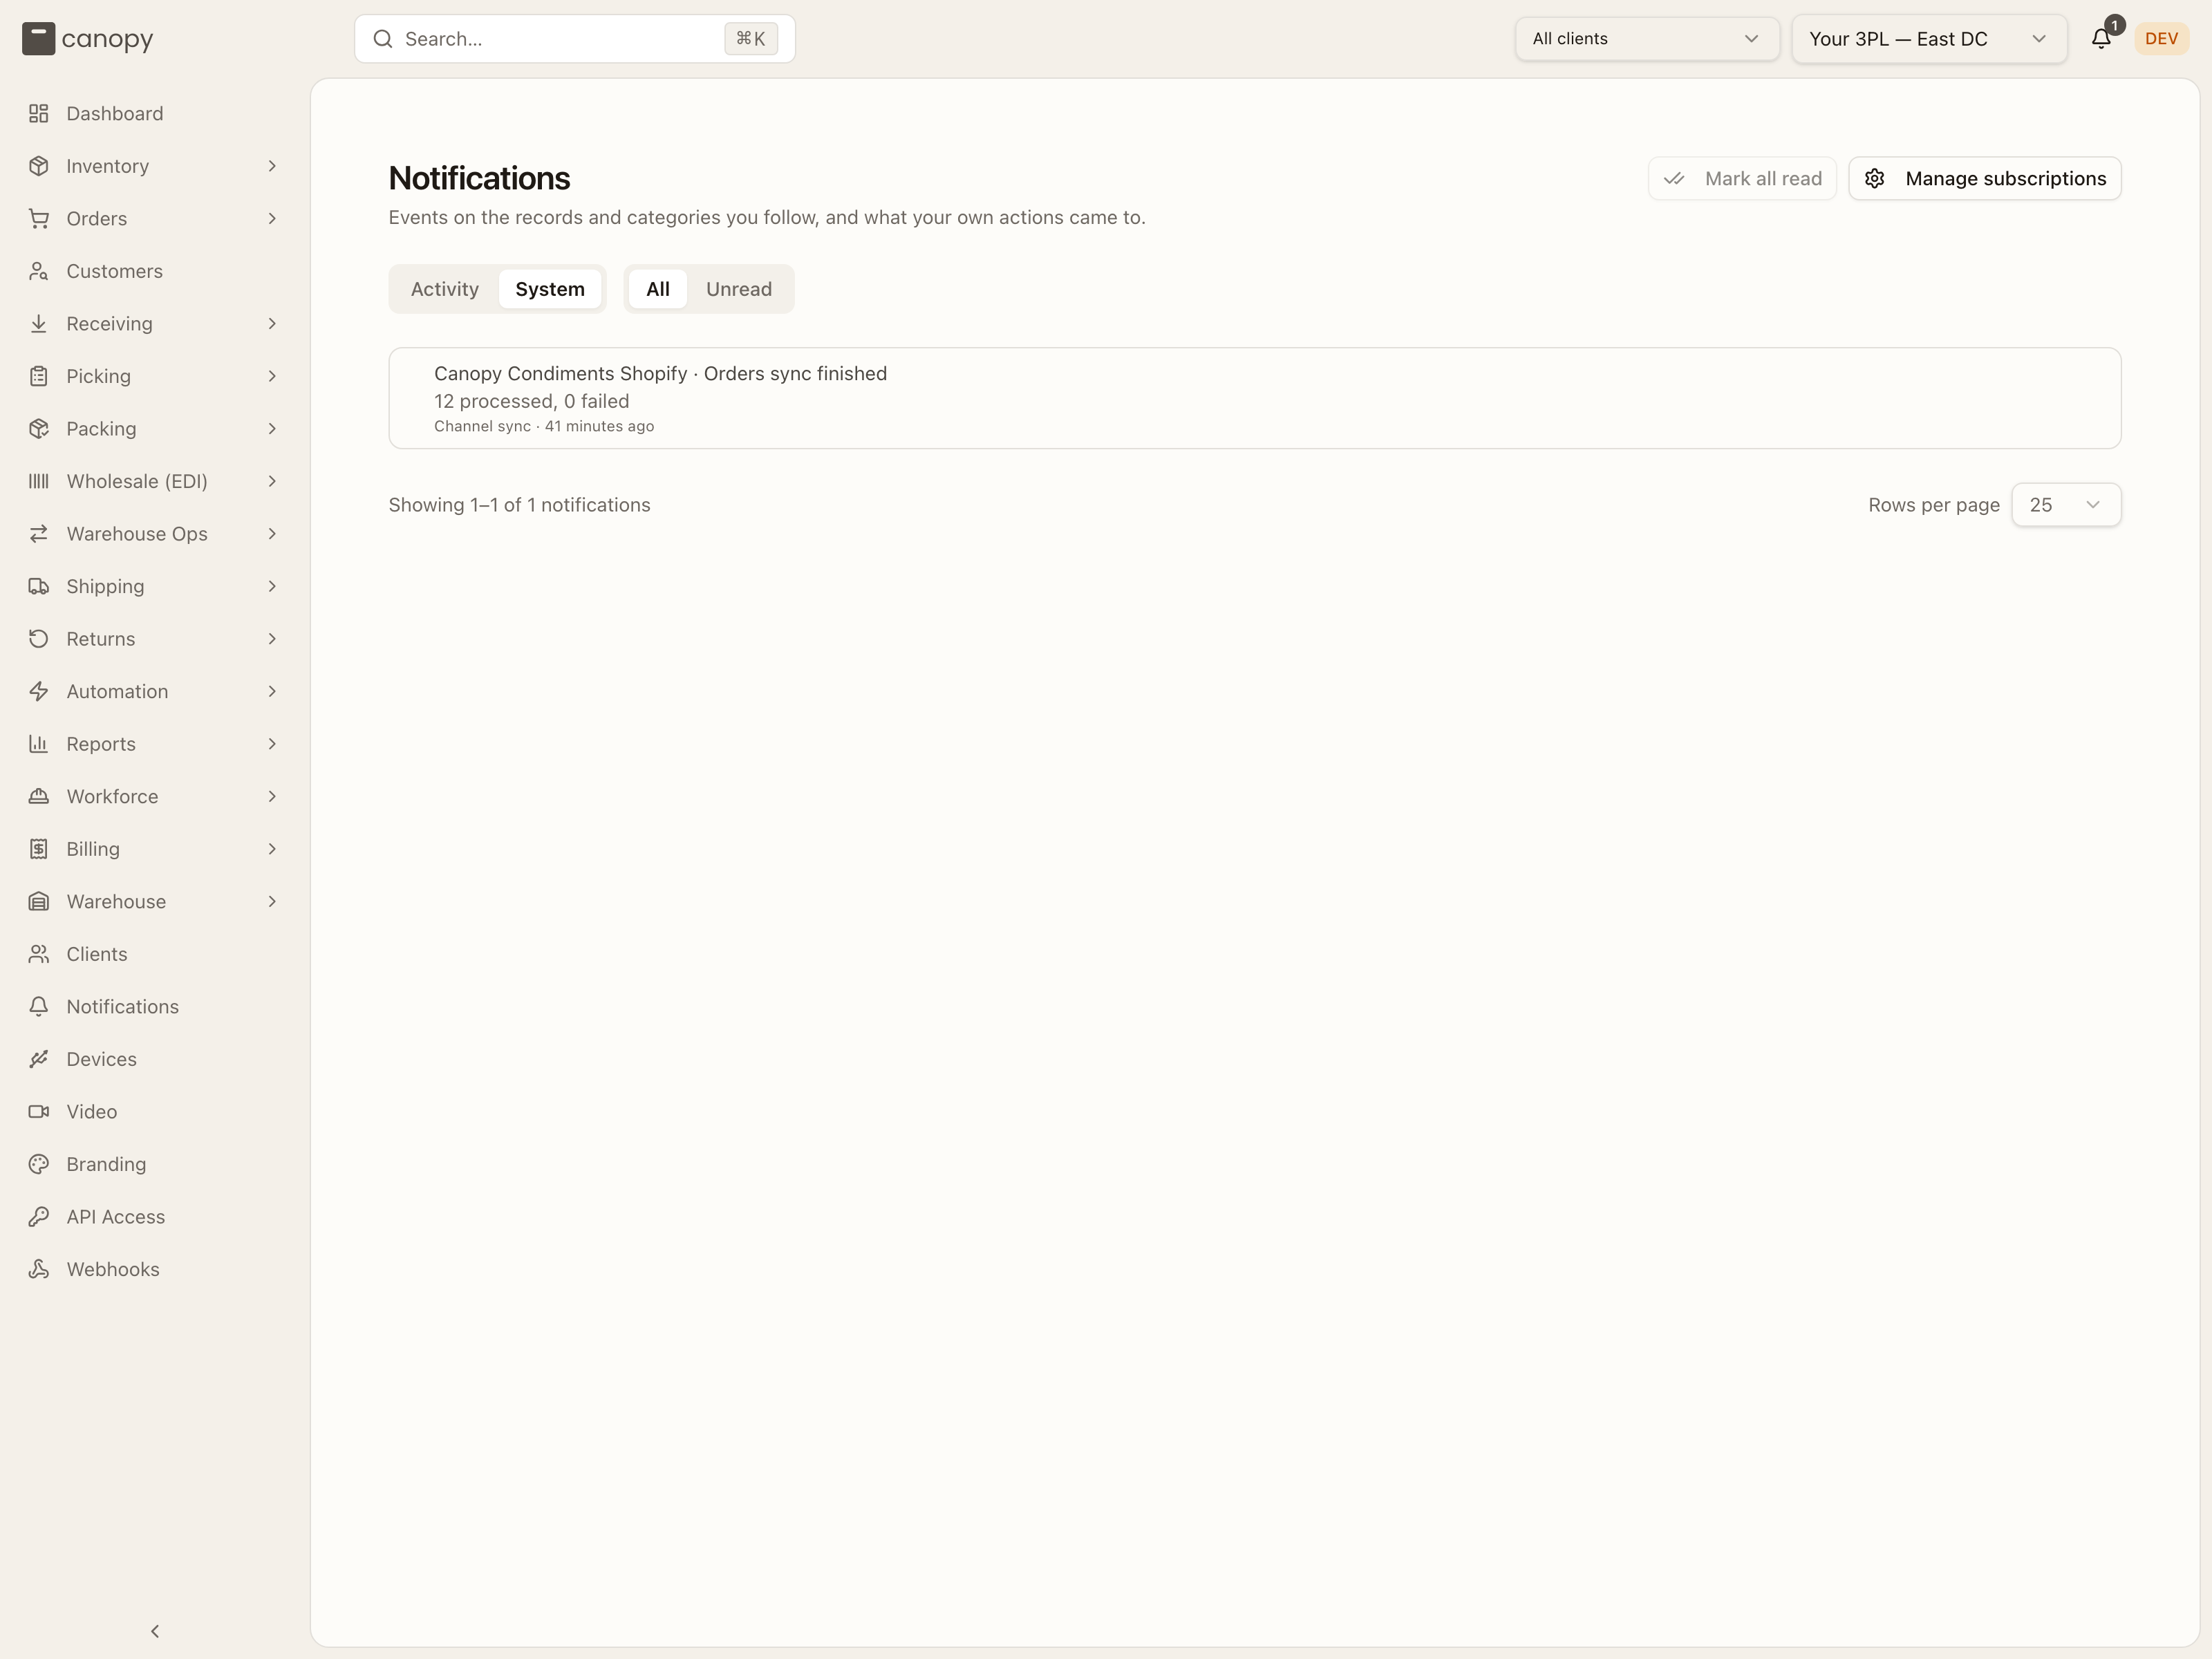
Task: Click the ⌘K shortcut badge
Action: [x=751, y=39]
